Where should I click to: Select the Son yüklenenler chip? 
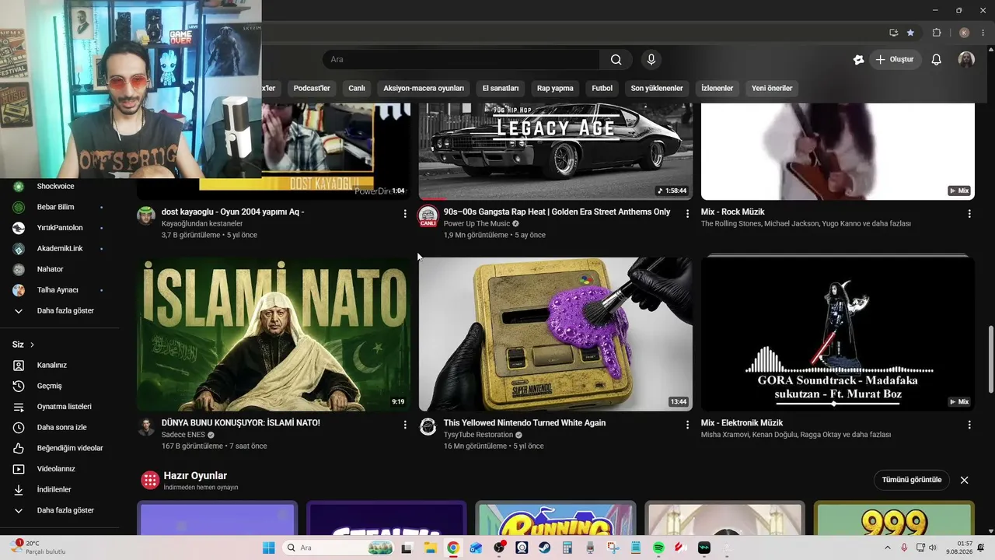(657, 89)
